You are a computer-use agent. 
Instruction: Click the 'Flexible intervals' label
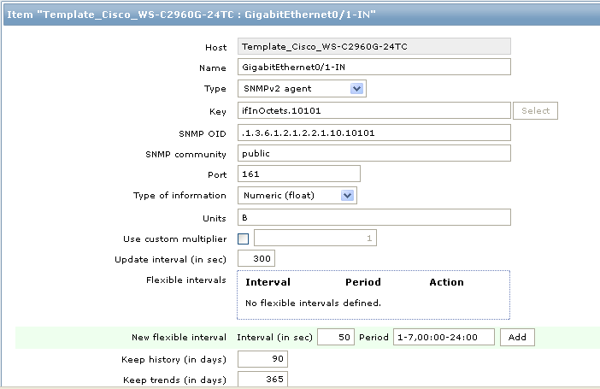tap(186, 280)
